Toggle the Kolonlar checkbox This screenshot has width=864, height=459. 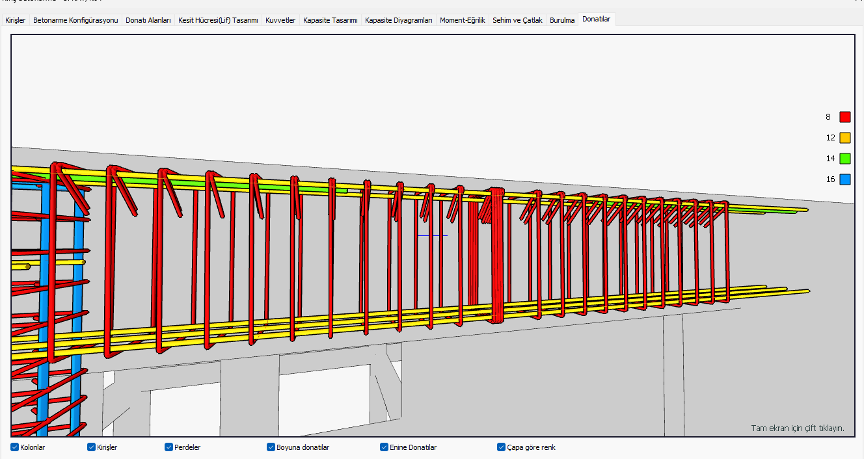pos(15,447)
